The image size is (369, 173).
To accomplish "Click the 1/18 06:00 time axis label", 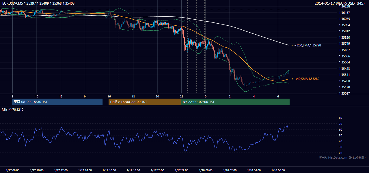I will (278, 170).
